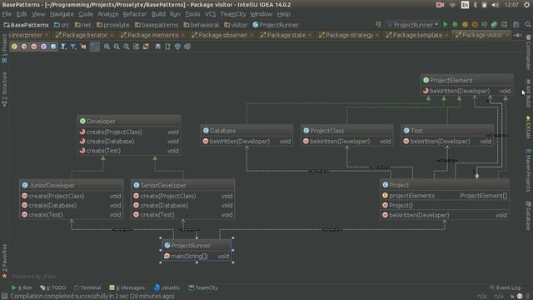The image size is (533, 300).
Task: Click the BasePatterns breadcrumb
Action: (x=26, y=25)
